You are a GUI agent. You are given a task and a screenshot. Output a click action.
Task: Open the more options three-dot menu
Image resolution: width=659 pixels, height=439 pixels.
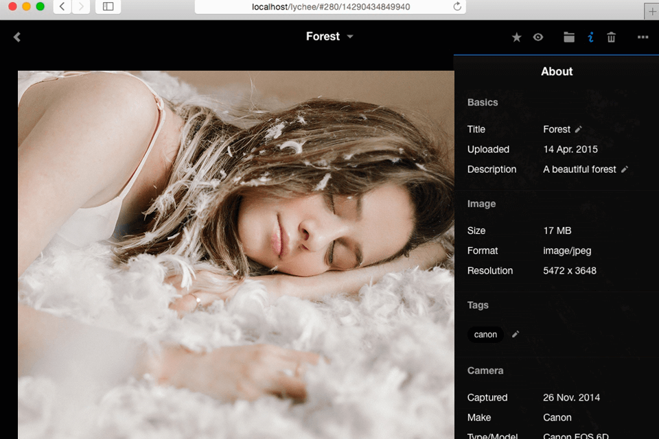[x=643, y=37]
